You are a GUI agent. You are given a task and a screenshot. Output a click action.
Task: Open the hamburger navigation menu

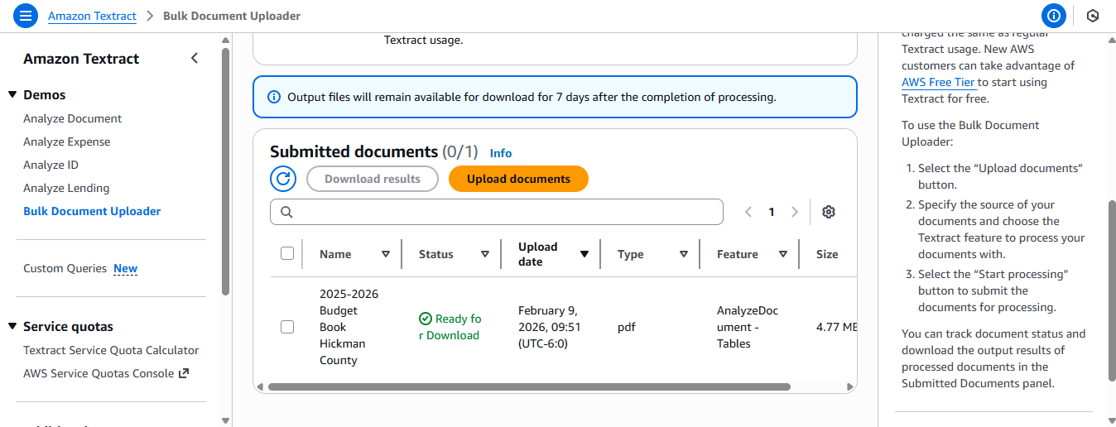[x=26, y=16]
